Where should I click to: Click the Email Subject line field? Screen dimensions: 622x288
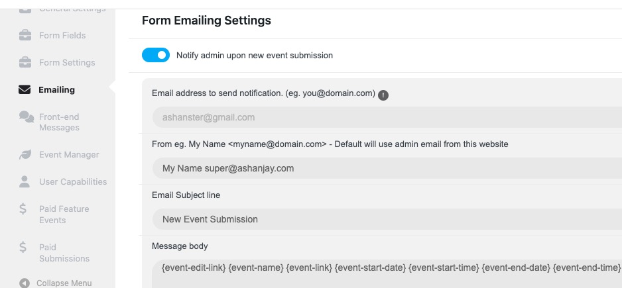coord(387,219)
